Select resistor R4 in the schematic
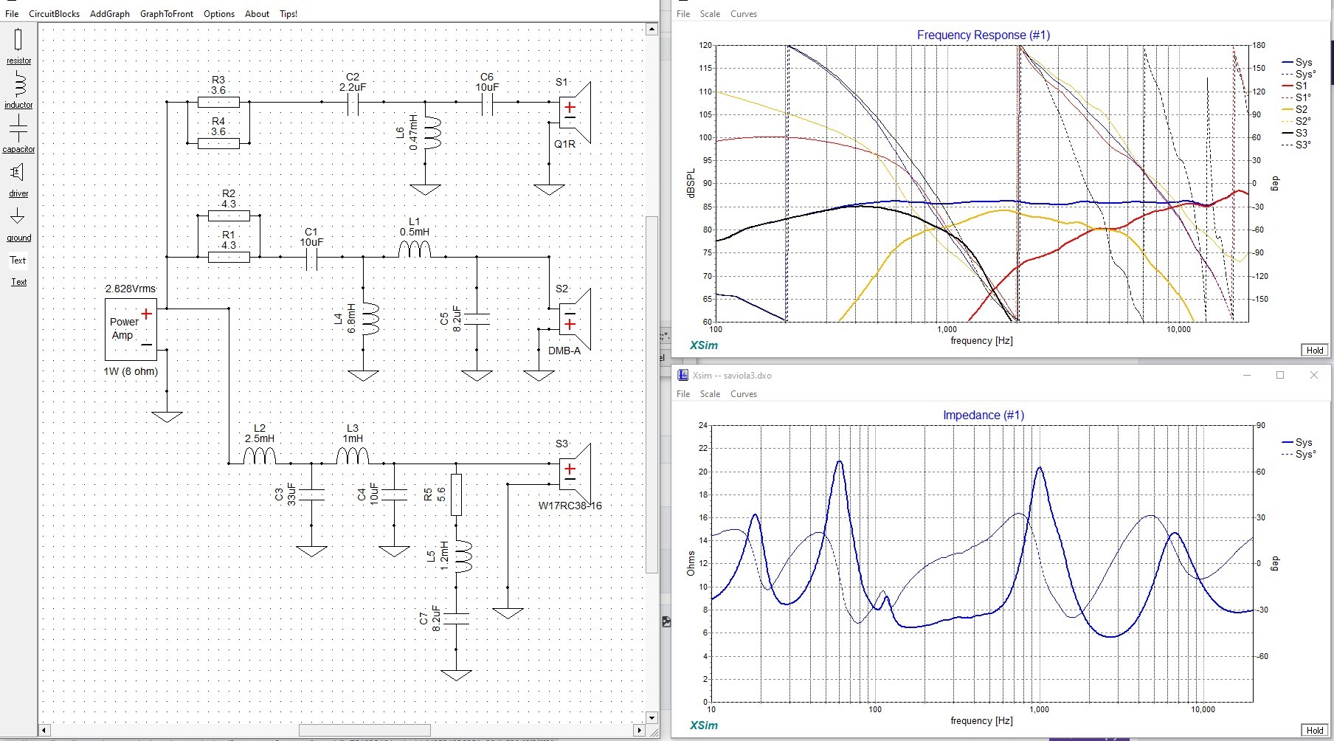Screen dimensions: 1334x741 (218, 143)
